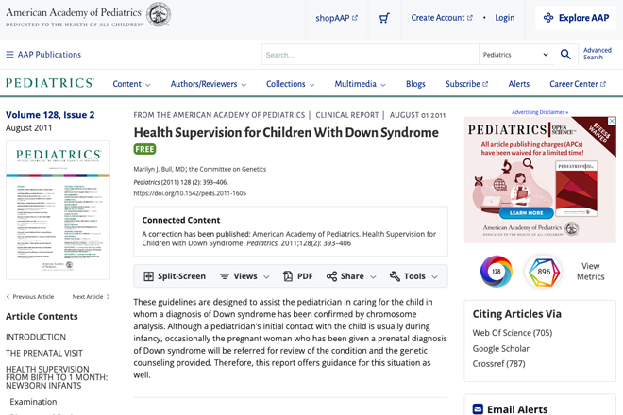Image resolution: width=623 pixels, height=415 pixels.
Task: Activate Split-Screen view icon
Action: (148, 276)
